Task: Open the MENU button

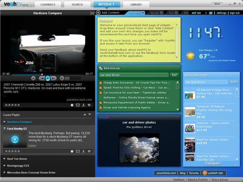Action: pos(217,4)
